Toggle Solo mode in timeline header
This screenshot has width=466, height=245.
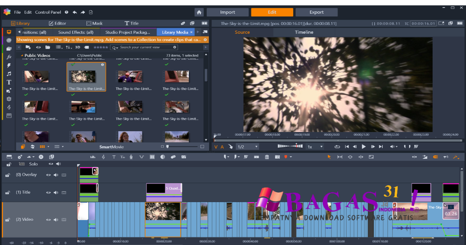pyautogui.click(x=33, y=164)
